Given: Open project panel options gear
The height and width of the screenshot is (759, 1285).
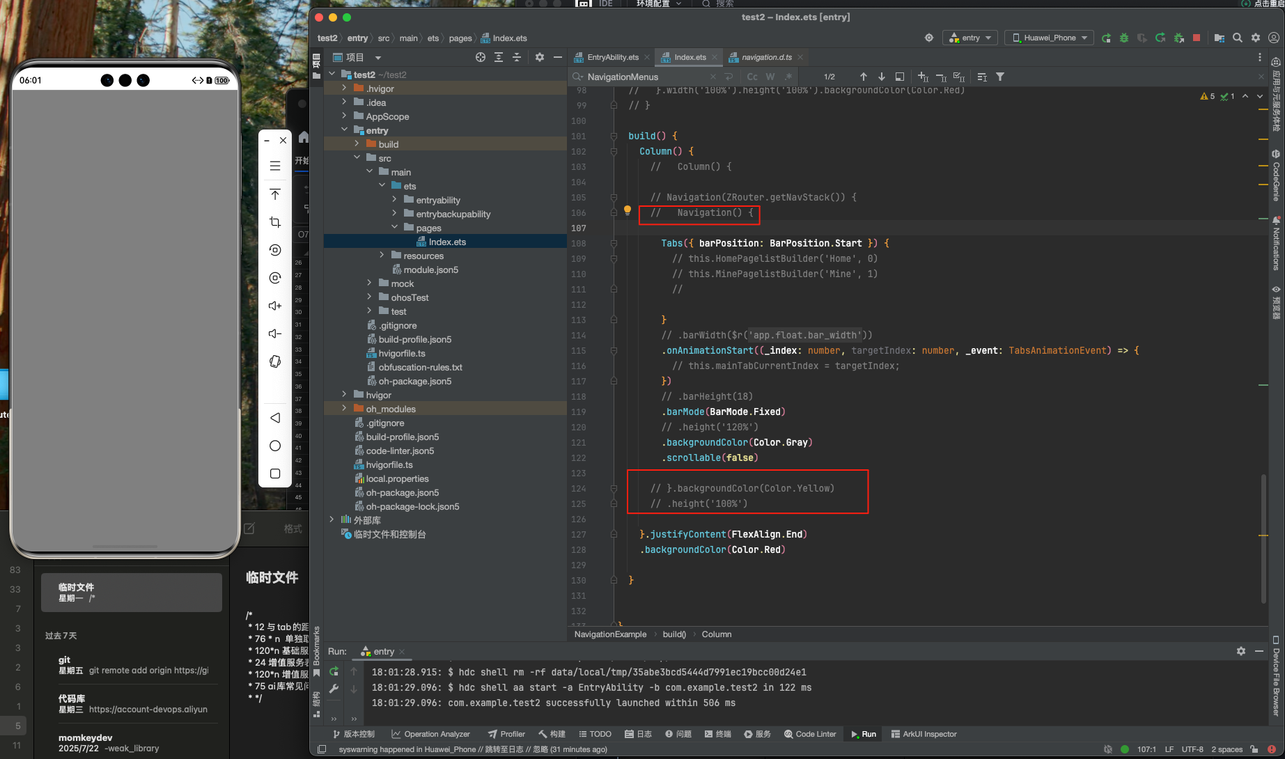Looking at the screenshot, I should click(x=540, y=57).
